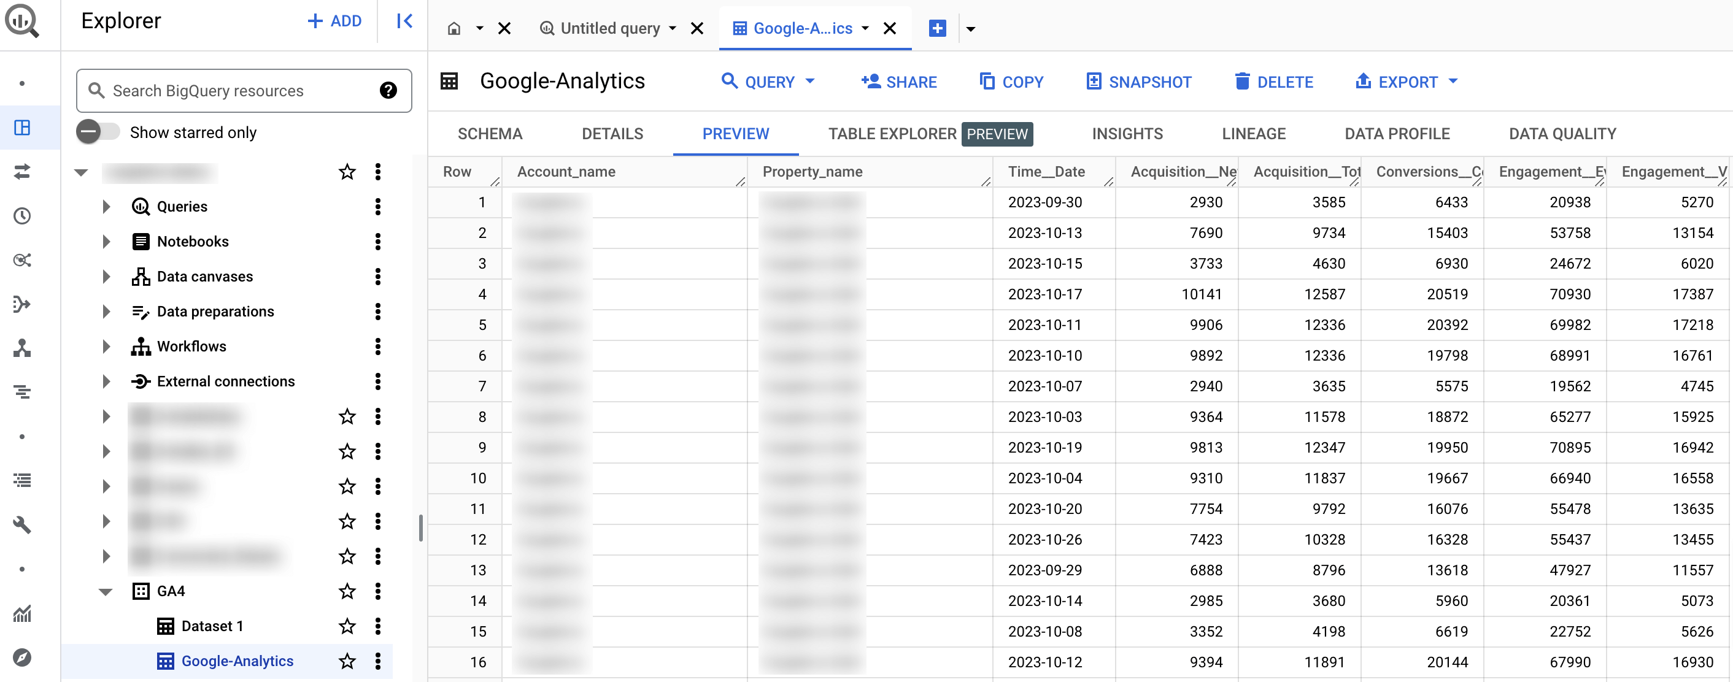The width and height of the screenshot is (1733, 682).
Task: Open Google-A...ics tab dropdown arrow
Action: [865, 28]
